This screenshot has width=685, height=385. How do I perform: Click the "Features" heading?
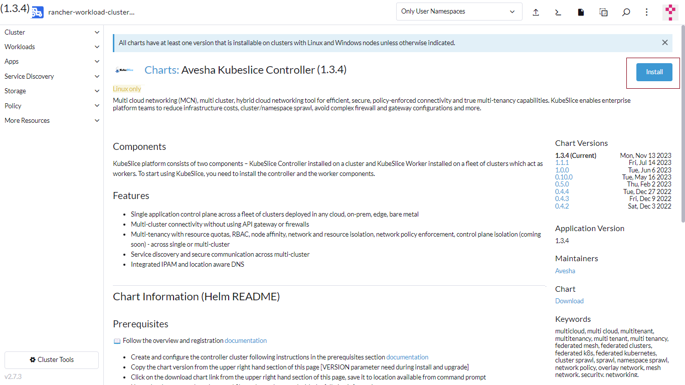coord(131,196)
